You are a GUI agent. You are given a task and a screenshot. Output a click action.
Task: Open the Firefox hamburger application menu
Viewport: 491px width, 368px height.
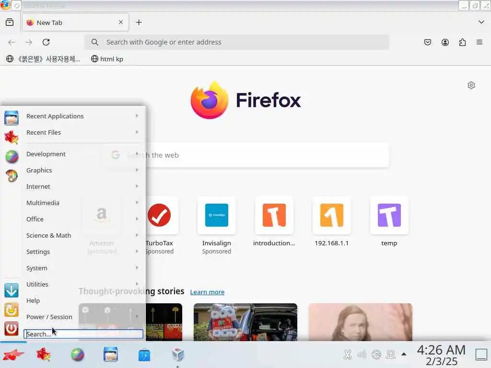coord(479,42)
